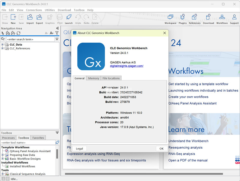Switch to the File locations tab
This screenshot has height=181, width=240.
(111, 78)
